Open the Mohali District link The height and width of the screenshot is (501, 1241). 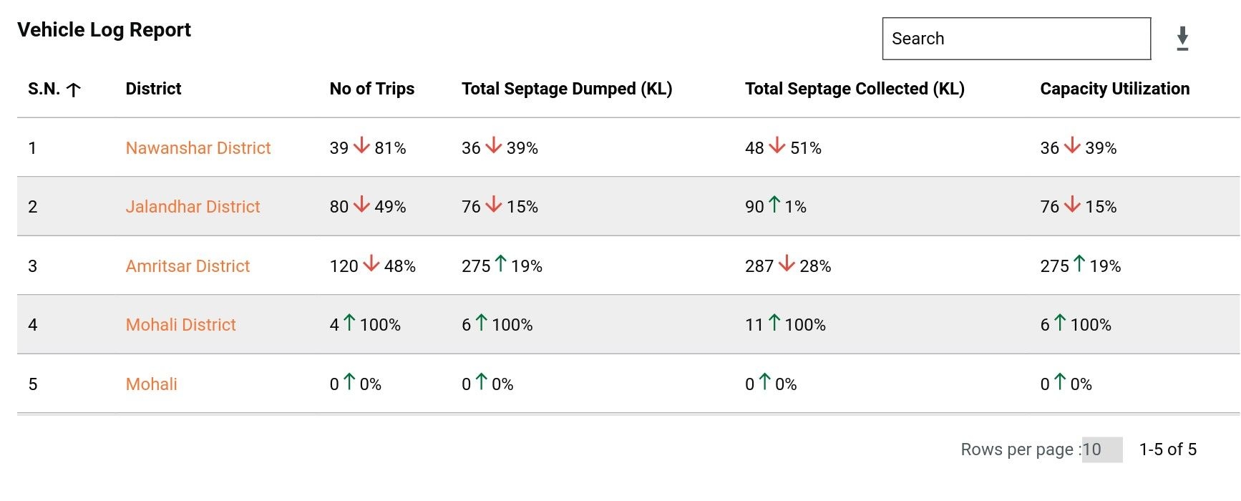[x=180, y=325]
